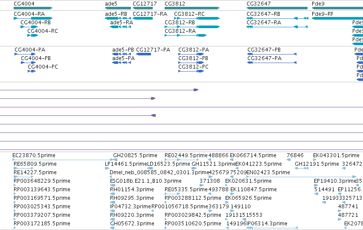This screenshot has width=363, height=230.
Task: Click protein CG3812-PC
Action: click(193, 67)
